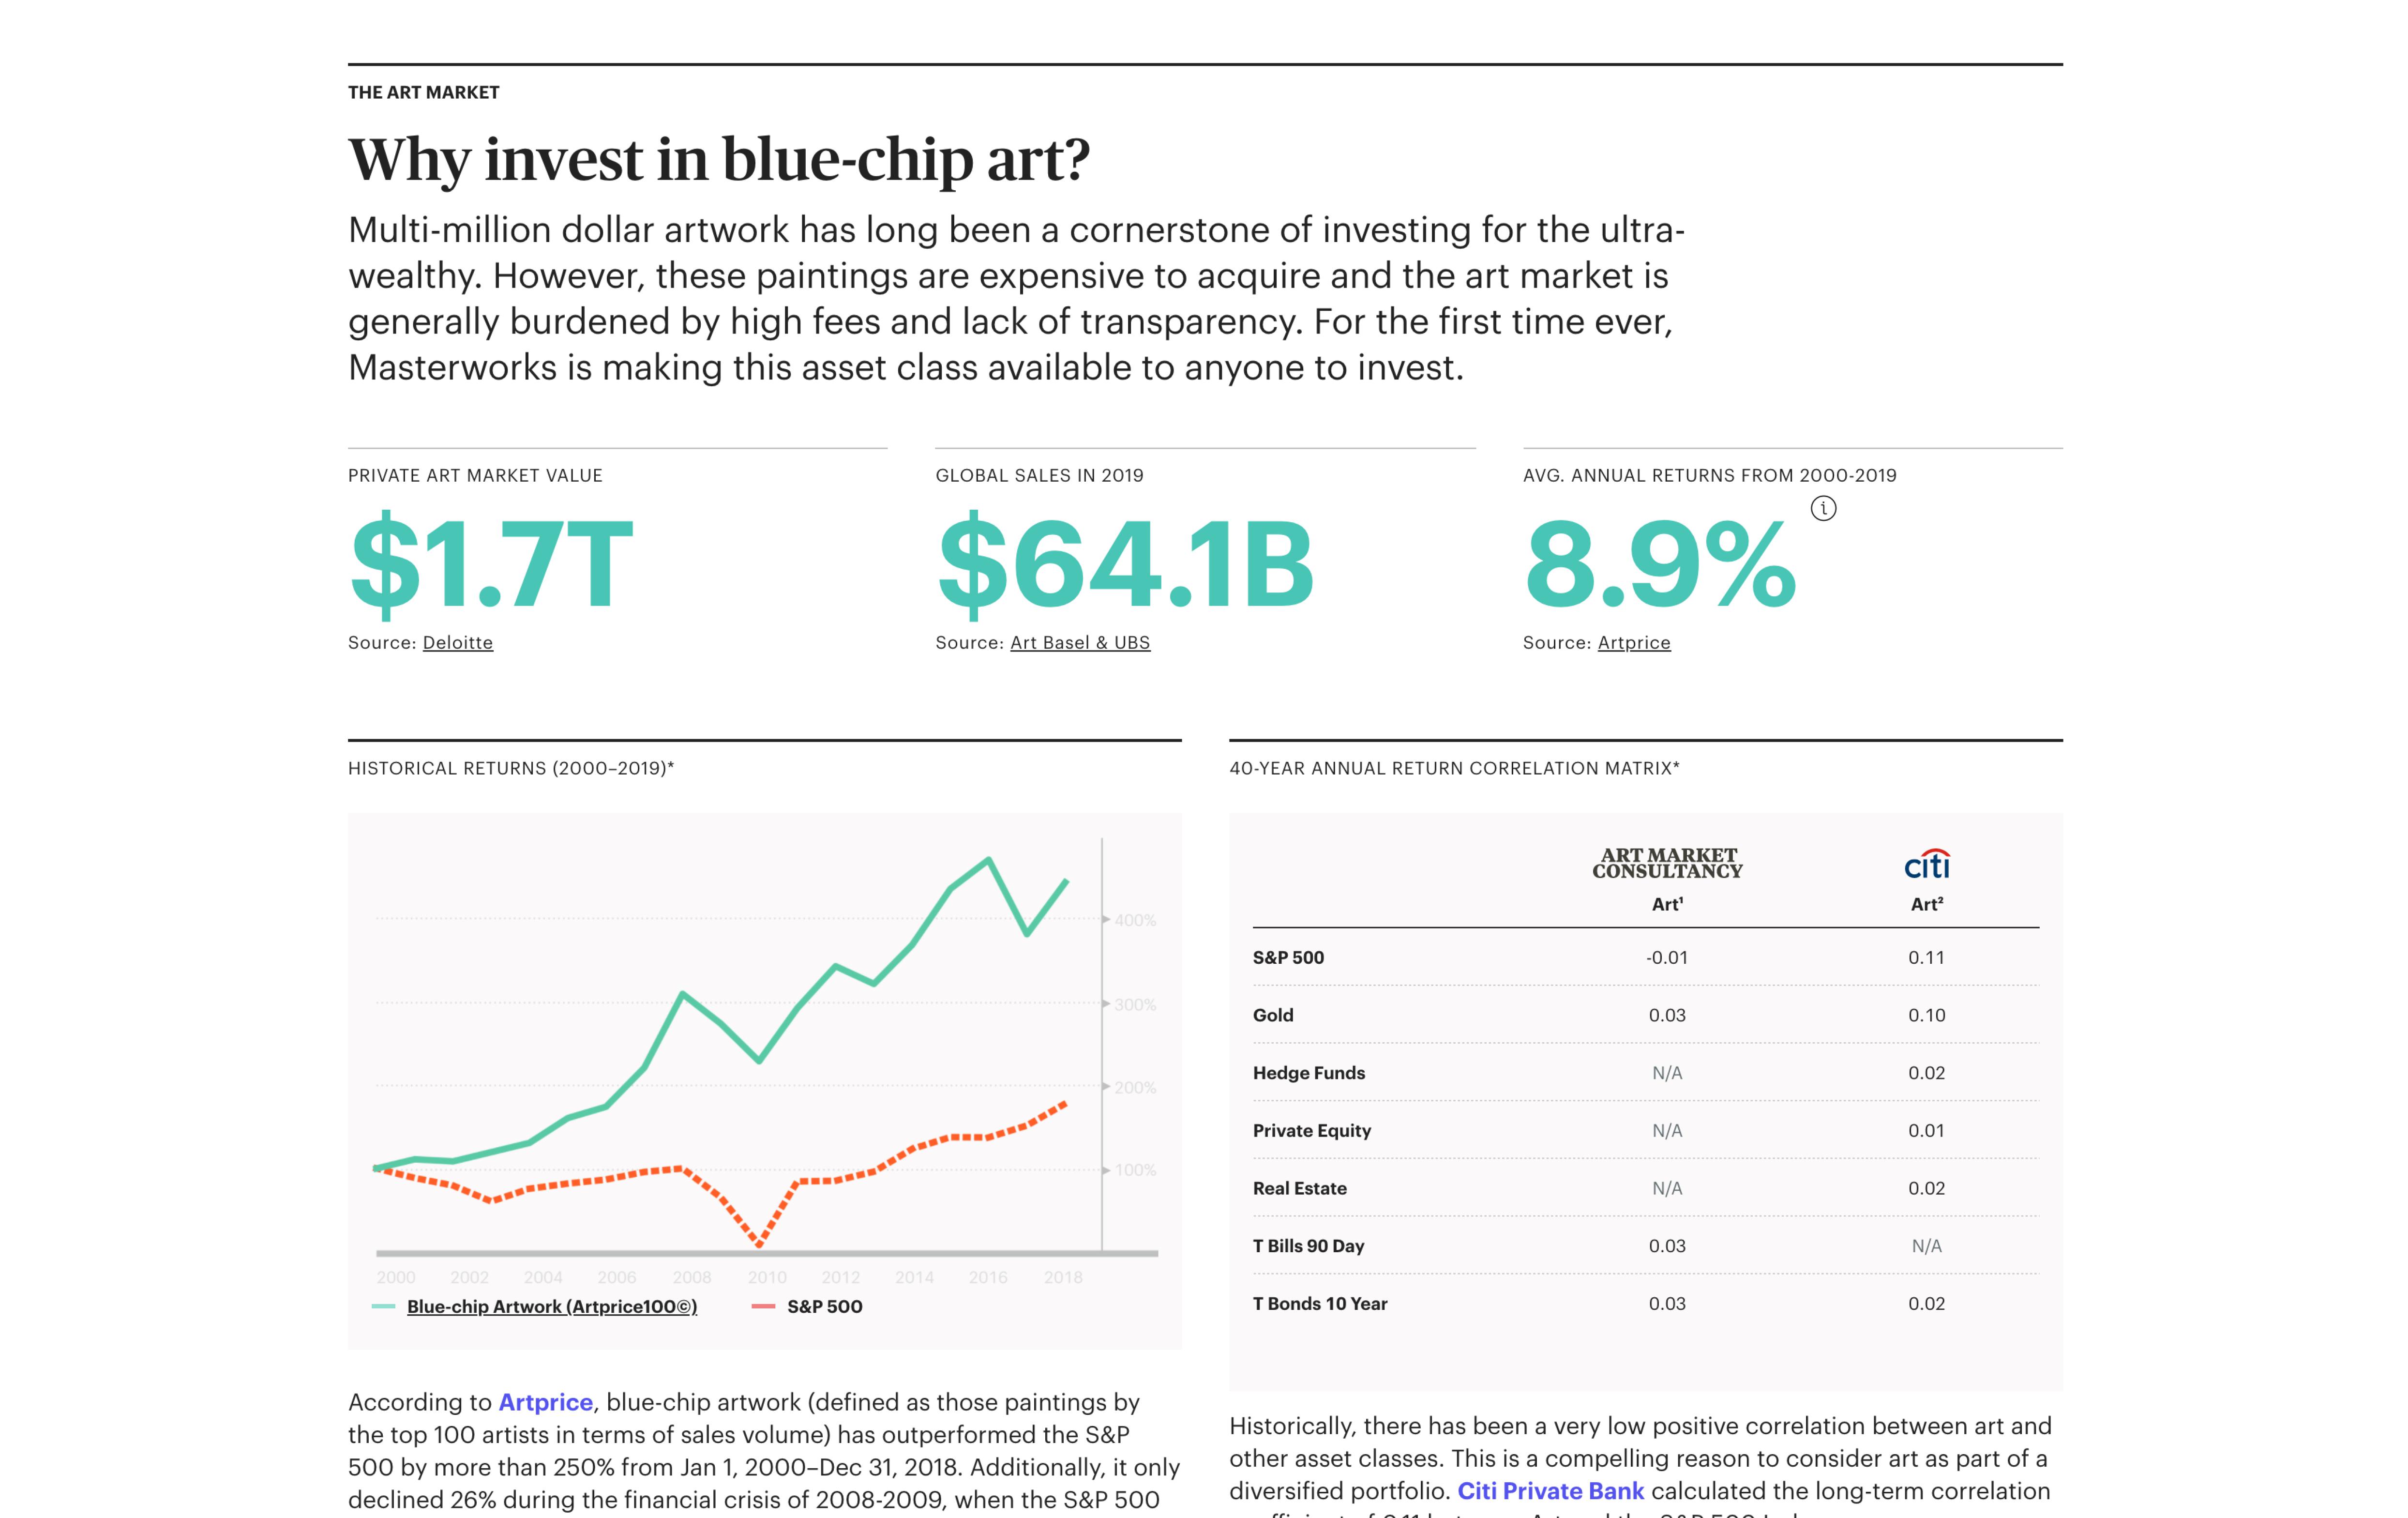Click the T Bonds 10 Year row label

point(1320,1304)
